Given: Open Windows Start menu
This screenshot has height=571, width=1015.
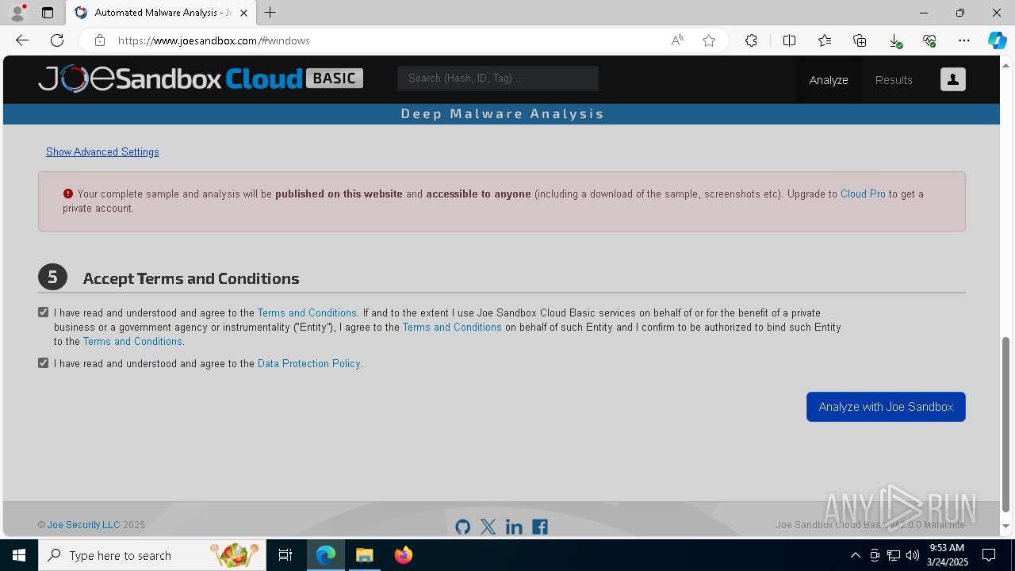Looking at the screenshot, I should coord(19,555).
